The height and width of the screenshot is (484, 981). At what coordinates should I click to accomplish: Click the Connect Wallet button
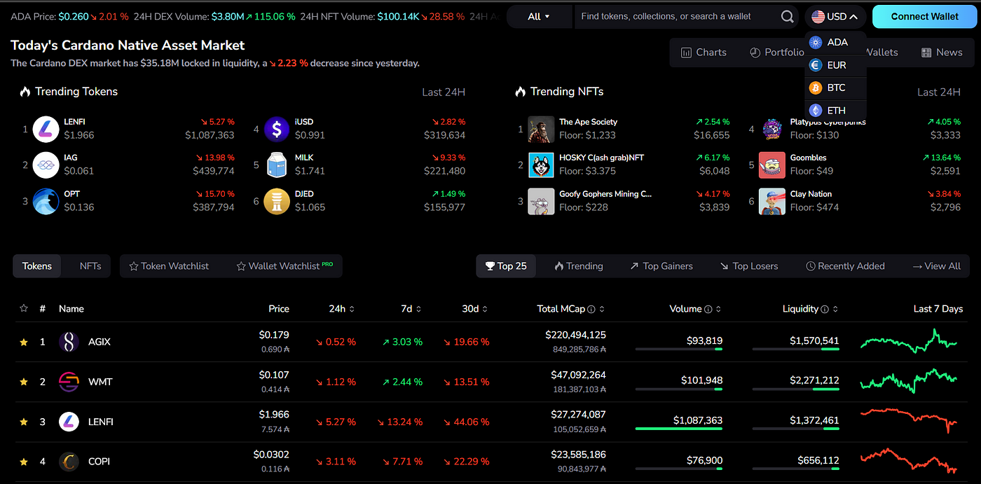[x=924, y=16]
